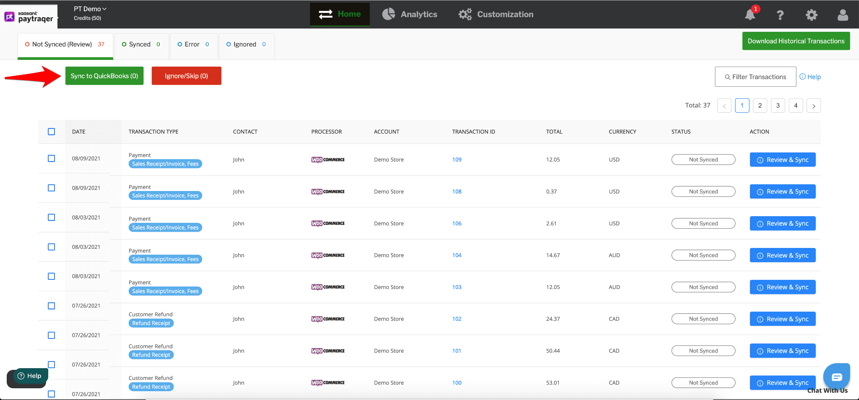Check the first 08/03/2021 row checkbox

51,217
